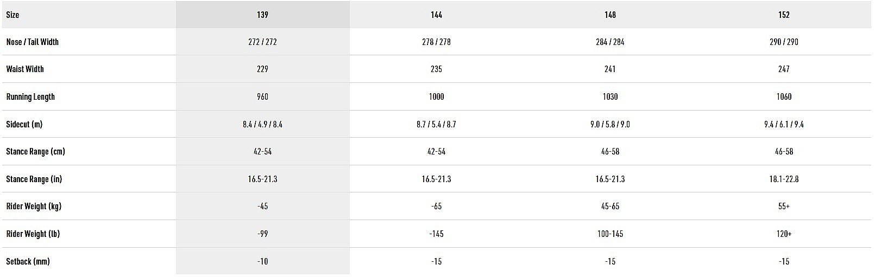Click the Running Length row label
Screen dimensions: 875x277
point(30,96)
